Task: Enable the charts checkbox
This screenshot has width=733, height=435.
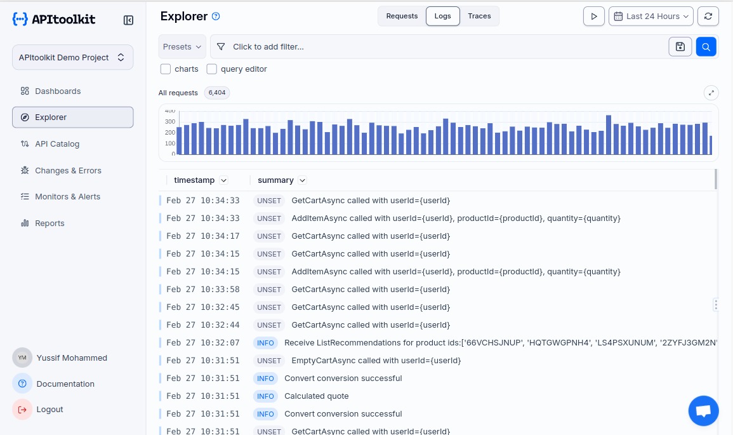Action: (166, 69)
